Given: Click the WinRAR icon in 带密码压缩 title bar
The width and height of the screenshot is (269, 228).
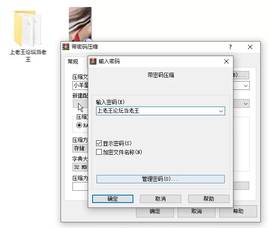Looking at the screenshot, I should (66, 47).
